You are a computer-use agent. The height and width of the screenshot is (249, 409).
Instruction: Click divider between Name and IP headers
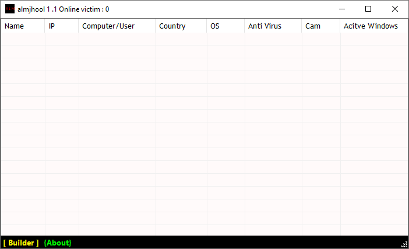point(45,26)
